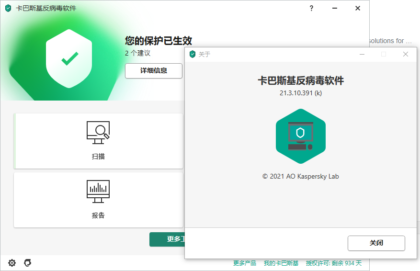Click the copyright 2021 AO Kaspersky Lab text
420x271 pixels.
pos(301,177)
